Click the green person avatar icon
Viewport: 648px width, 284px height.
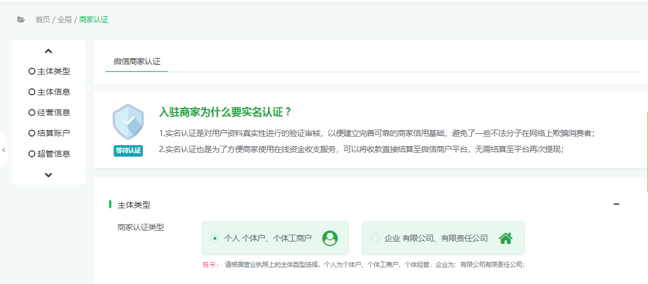329,238
